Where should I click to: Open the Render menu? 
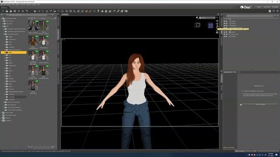[x=17, y=4]
